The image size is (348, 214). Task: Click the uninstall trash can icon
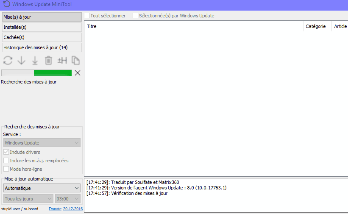point(48,60)
